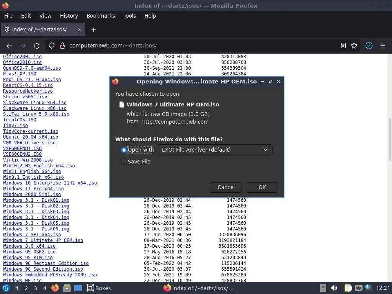Open file manager from taskbar quick launch
Screen dimensions: 392x294
[67, 288]
